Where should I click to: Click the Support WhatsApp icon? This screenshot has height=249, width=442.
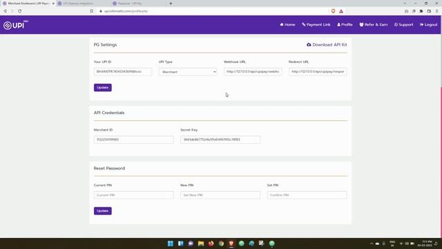396,25
